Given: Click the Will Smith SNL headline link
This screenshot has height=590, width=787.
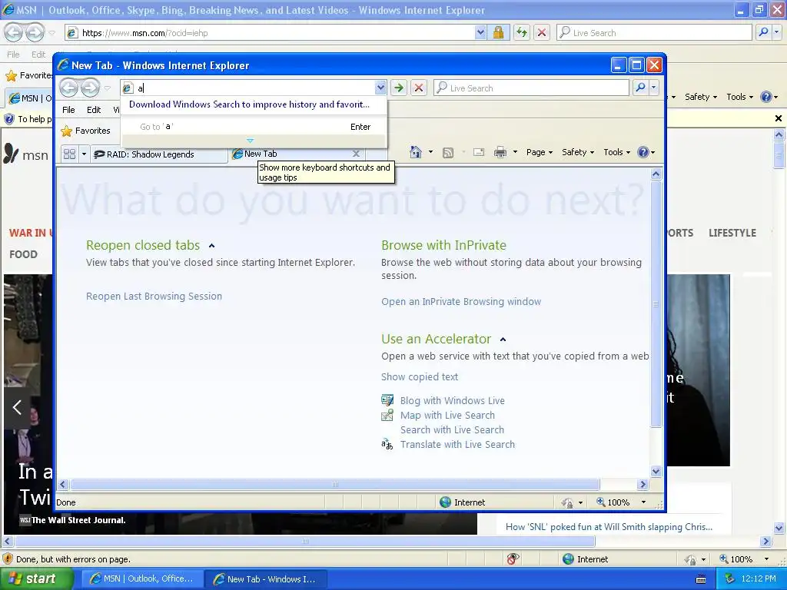Looking at the screenshot, I should pos(609,527).
